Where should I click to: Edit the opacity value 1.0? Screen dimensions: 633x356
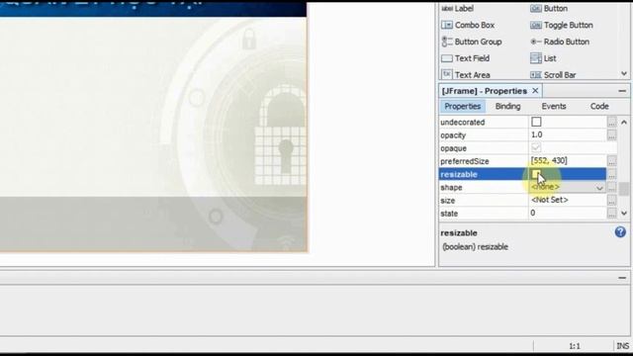coord(567,134)
